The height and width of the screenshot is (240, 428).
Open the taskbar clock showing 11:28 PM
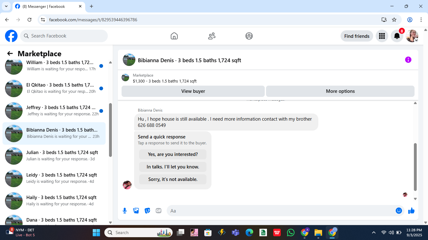pos(414,232)
